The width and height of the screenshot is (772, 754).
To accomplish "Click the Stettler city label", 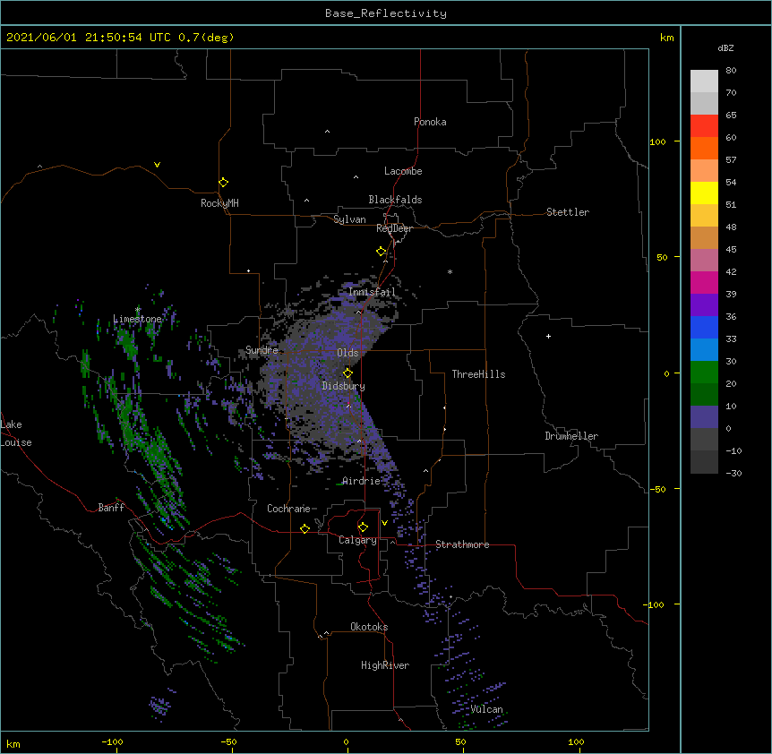I will [x=568, y=212].
